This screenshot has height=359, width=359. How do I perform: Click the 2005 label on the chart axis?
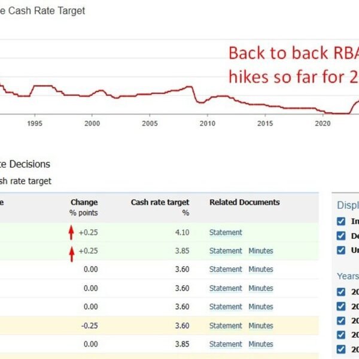[x=150, y=123]
